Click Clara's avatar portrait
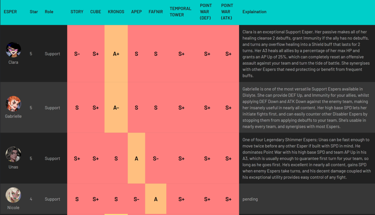 (x=14, y=50)
